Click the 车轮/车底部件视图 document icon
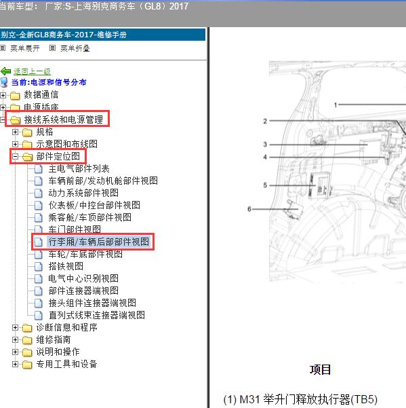The image size is (406, 408). (x=39, y=255)
